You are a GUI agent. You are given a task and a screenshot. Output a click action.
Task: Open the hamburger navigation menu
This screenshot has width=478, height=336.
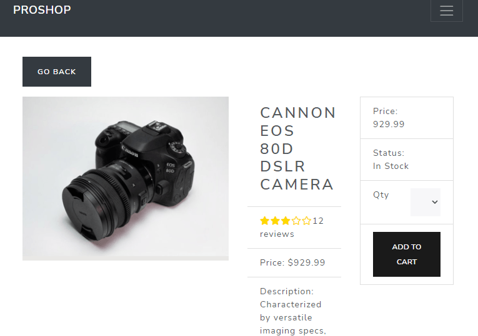[x=446, y=11]
